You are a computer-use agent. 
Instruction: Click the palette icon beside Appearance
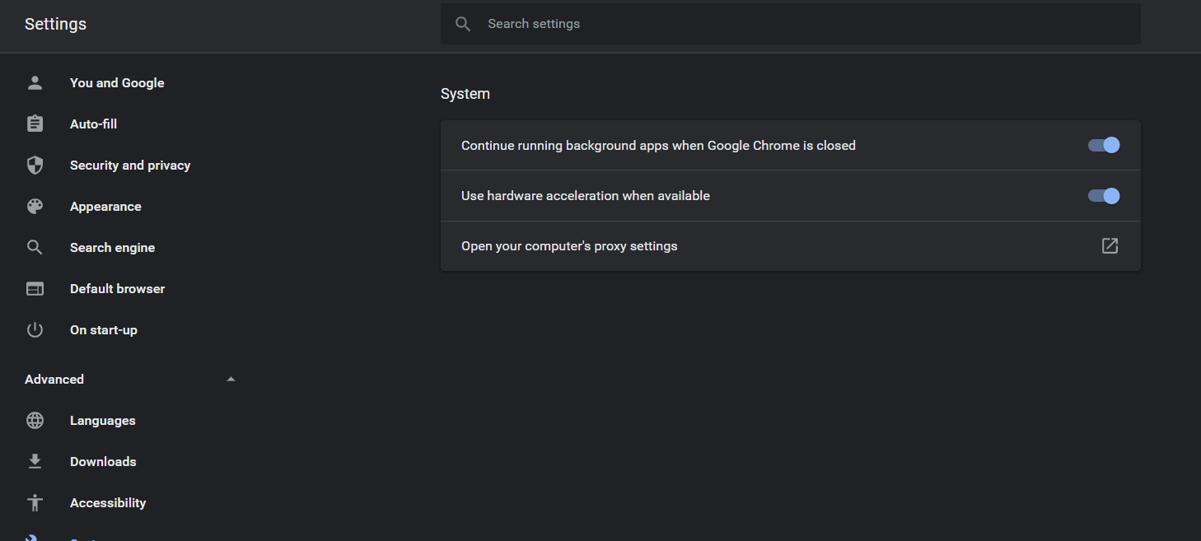pyautogui.click(x=35, y=207)
